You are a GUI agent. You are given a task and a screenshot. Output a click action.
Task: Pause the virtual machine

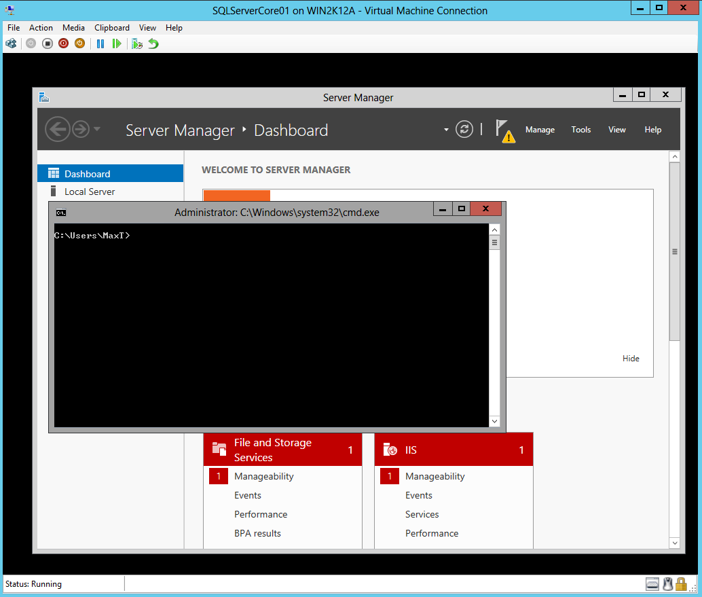(100, 43)
